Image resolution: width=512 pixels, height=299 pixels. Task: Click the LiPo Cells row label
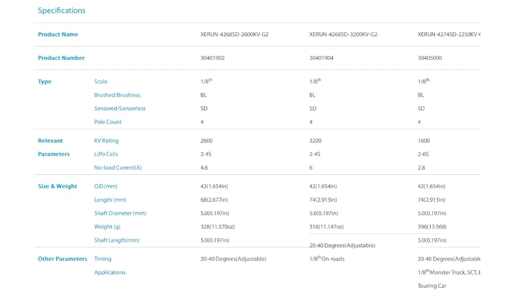[106, 154]
